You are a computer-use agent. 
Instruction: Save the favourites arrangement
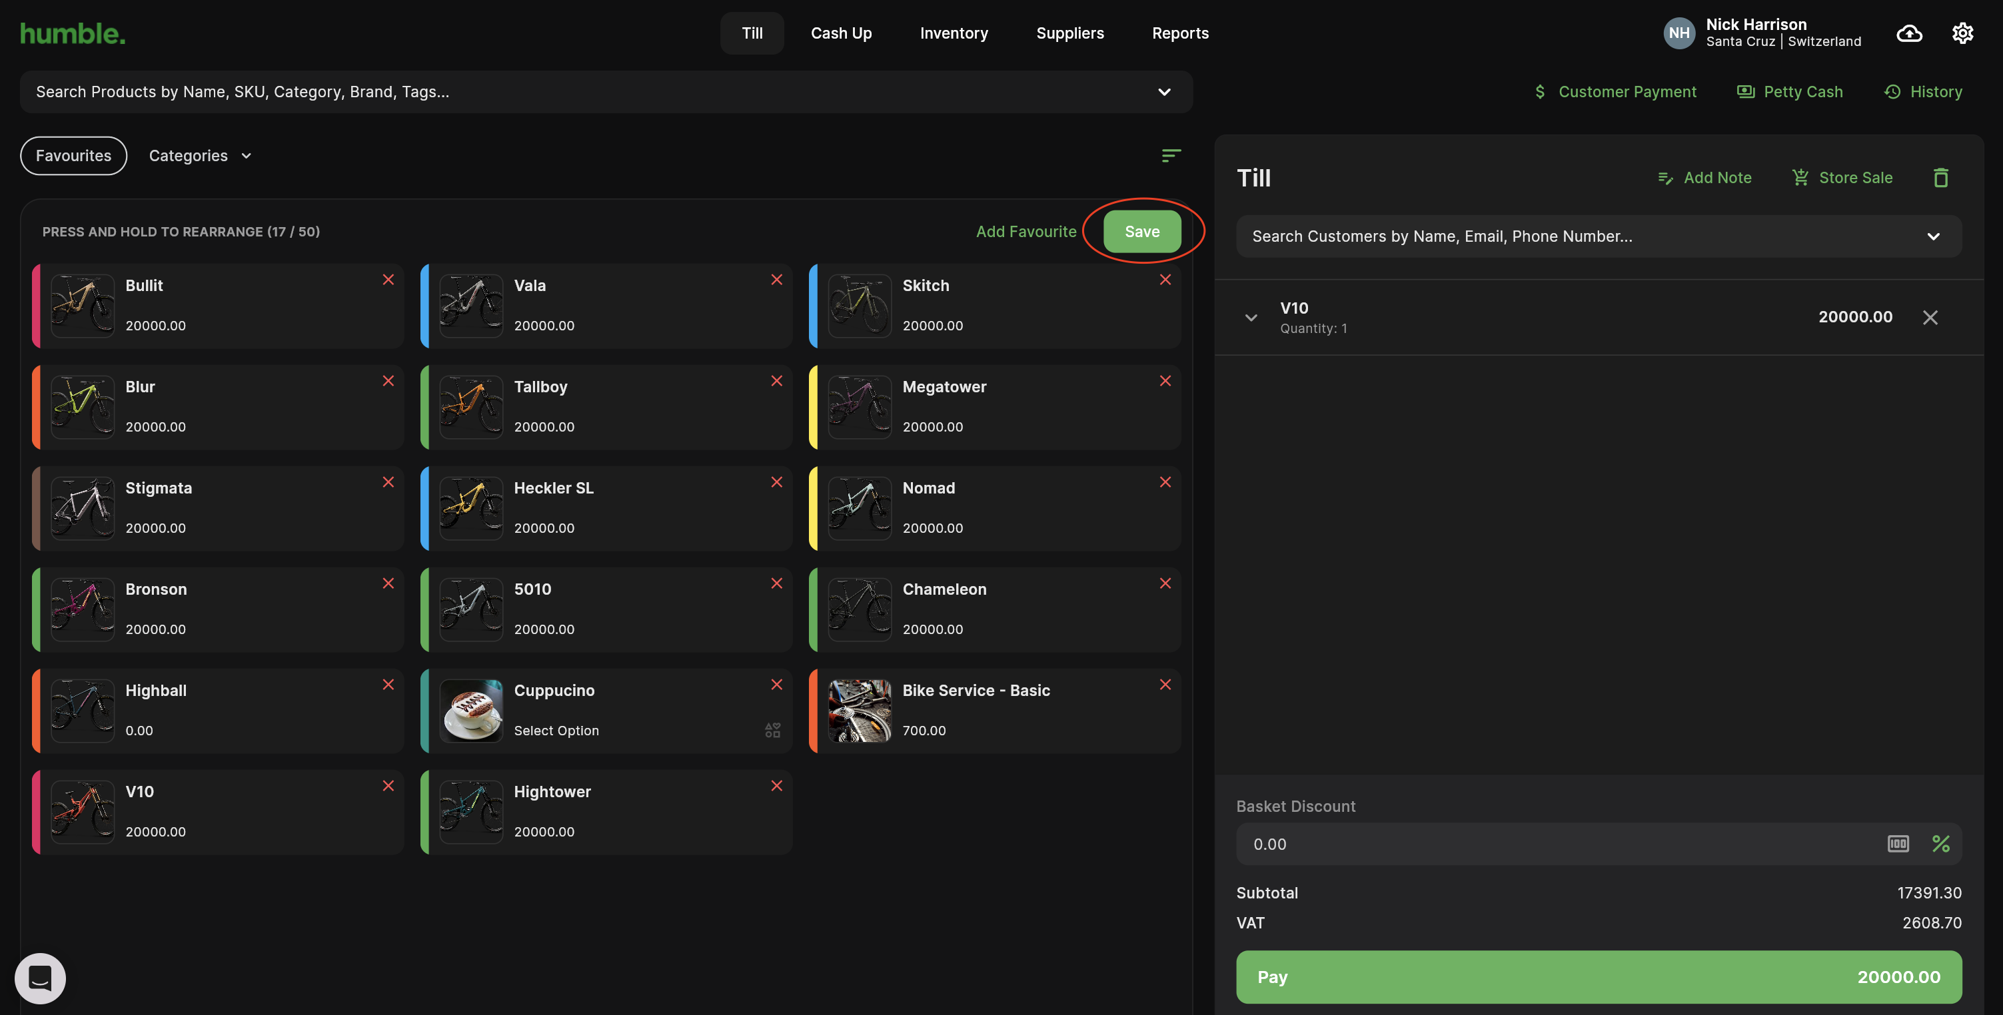tap(1142, 232)
